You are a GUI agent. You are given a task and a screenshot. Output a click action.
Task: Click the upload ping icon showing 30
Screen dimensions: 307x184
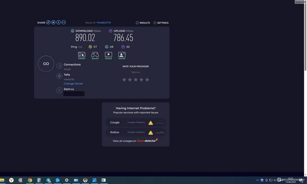[123, 47]
